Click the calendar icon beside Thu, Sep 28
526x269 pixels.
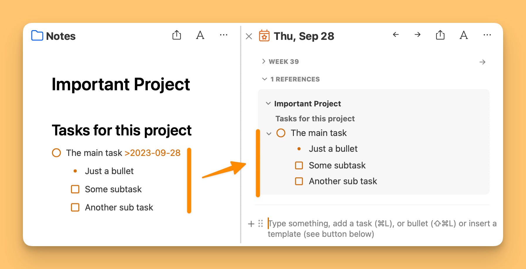[264, 36]
